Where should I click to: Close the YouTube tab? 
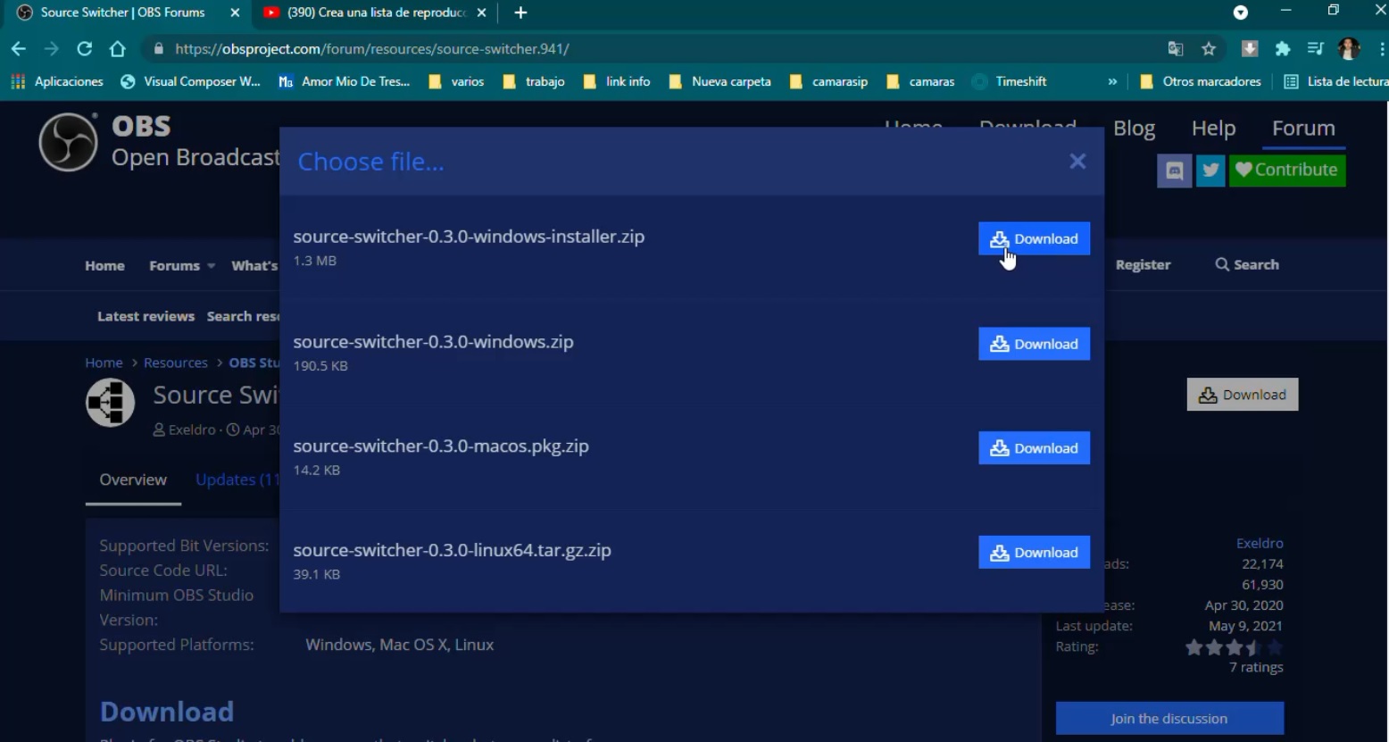tap(481, 13)
